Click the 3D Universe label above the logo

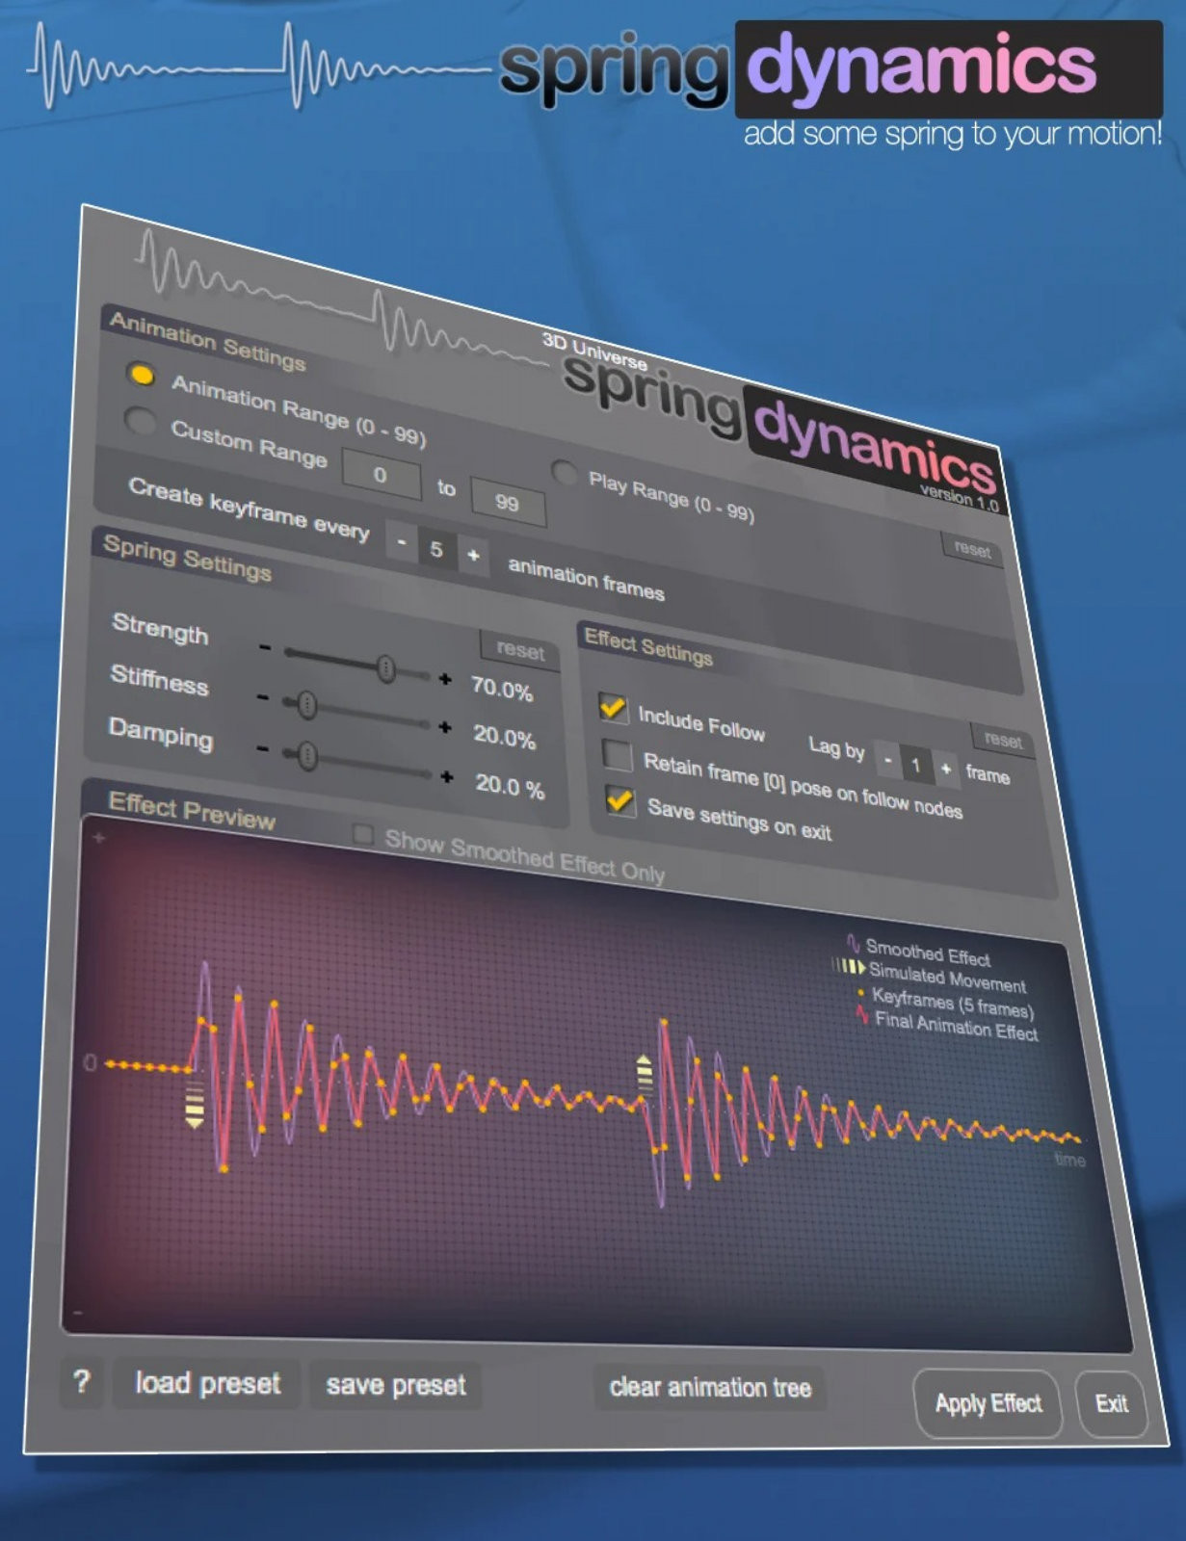(x=594, y=352)
